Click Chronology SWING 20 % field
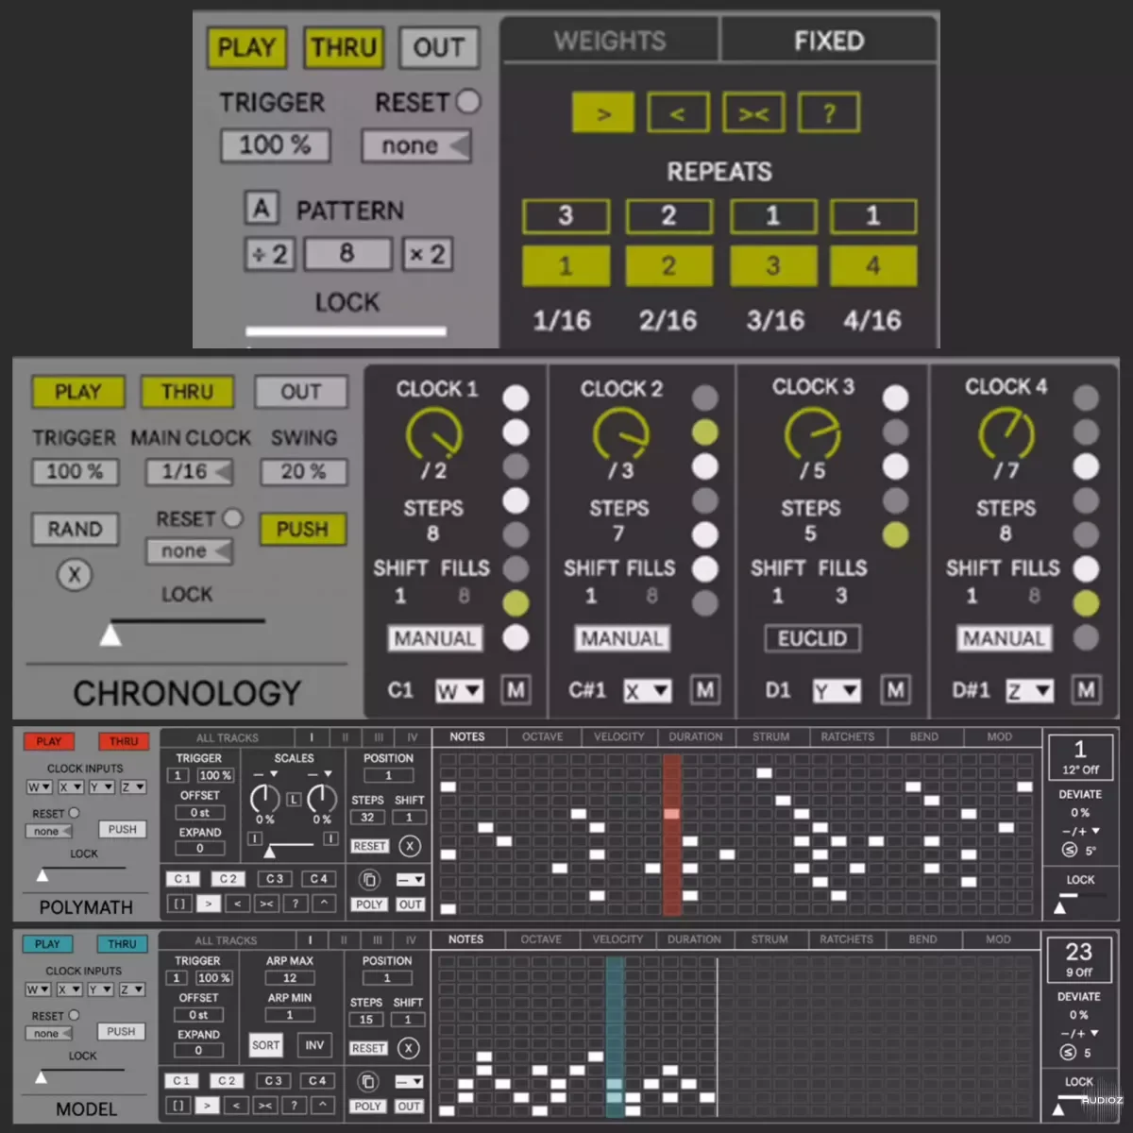 pos(303,471)
